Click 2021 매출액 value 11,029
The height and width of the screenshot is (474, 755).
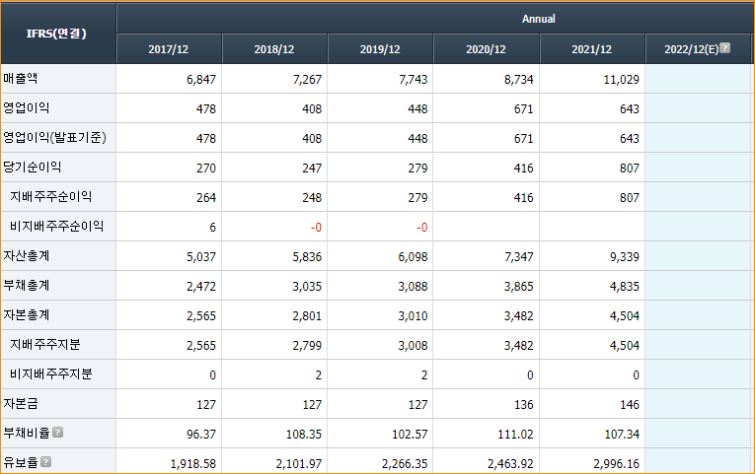pyautogui.click(x=622, y=79)
